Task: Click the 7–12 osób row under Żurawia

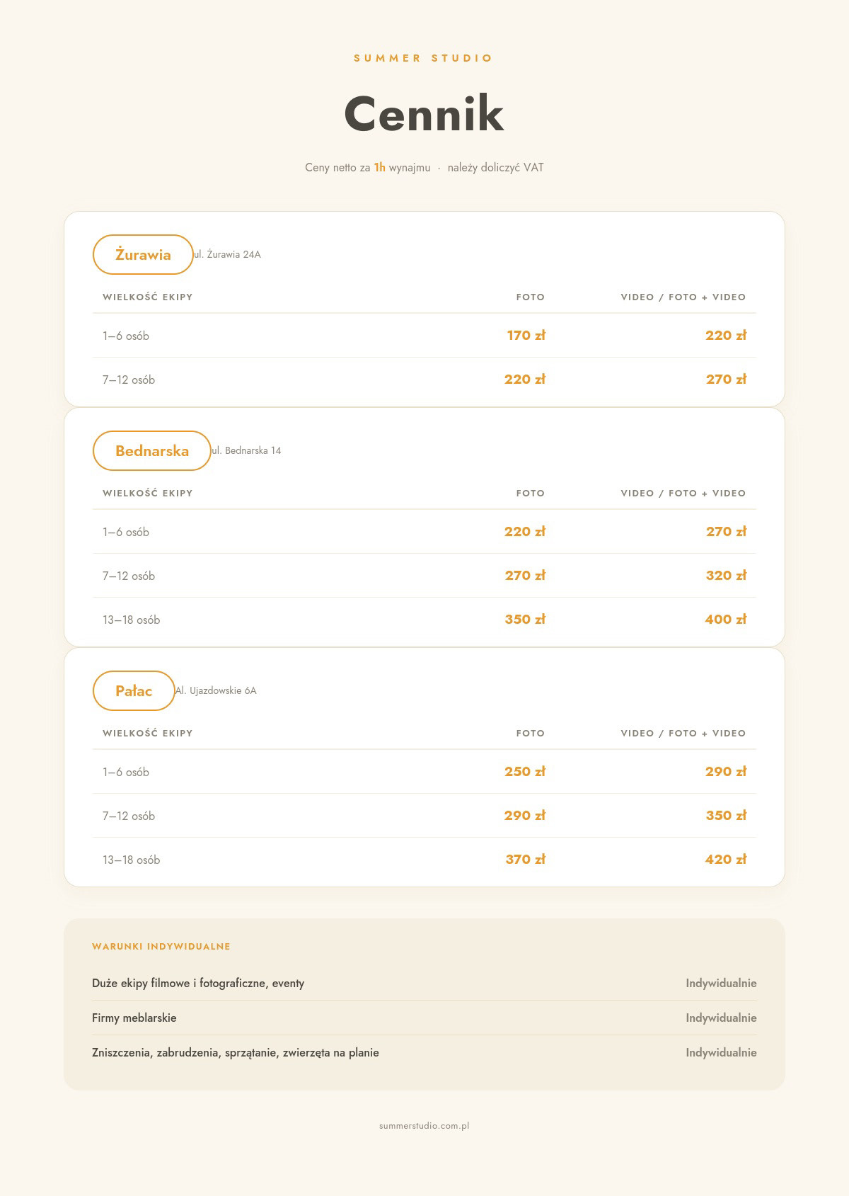Action: click(x=424, y=380)
